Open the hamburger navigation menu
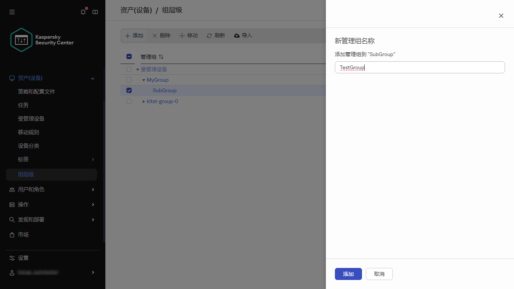 pyautogui.click(x=12, y=12)
